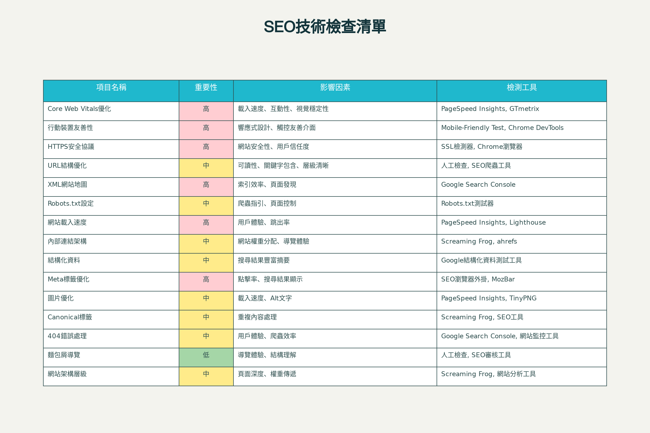Click 響應式設計、觸控友善介面 cell

tap(335, 130)
